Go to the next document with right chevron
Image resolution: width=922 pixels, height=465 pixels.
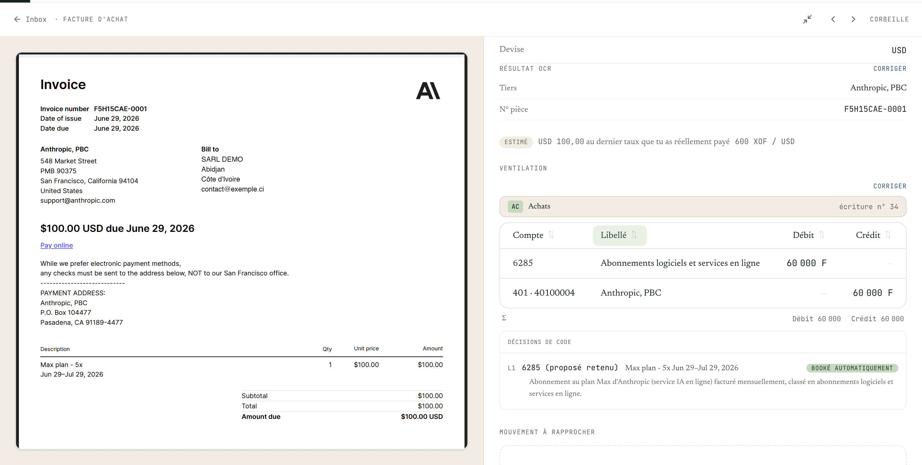click(853, 19)
